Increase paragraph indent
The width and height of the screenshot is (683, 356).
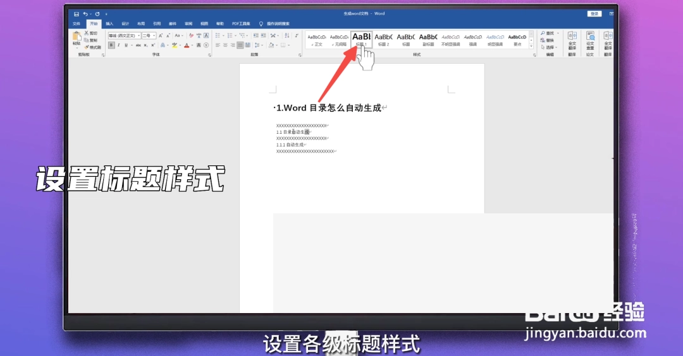pyautogui.click(x=263, y=35)
